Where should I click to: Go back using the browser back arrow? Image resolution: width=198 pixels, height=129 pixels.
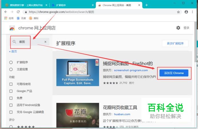pyautogui.click(x=6, y=12)
